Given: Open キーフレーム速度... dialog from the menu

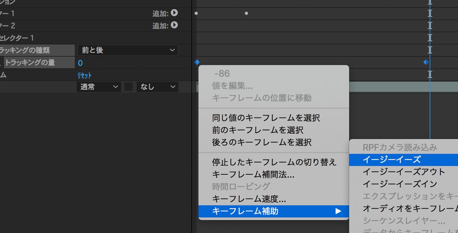Looking at the screenshot, I should pos(249,199).
